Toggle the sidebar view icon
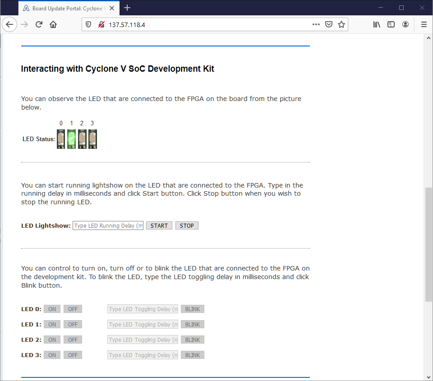Viewport: 433px width, 381px height. point(391,24)
